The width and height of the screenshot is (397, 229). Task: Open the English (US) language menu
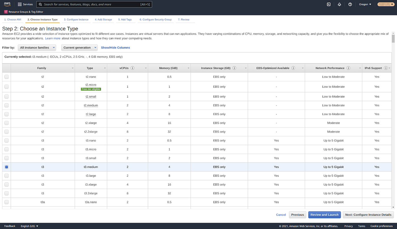pyautogui.click(x=29, y=226)
